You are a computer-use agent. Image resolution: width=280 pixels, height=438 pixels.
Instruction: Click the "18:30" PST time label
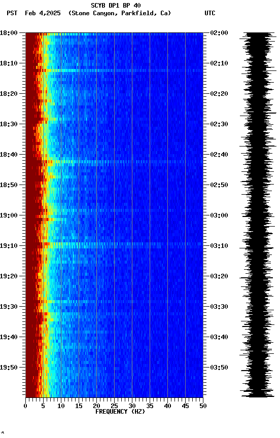(9, 124)
